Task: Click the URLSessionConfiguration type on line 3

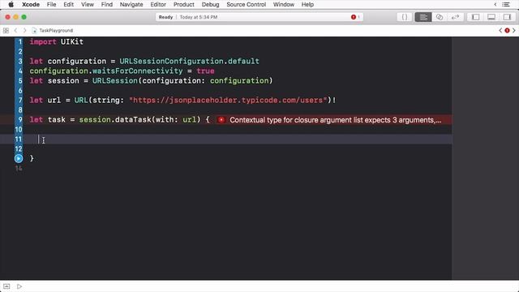Action: [171, 62]
